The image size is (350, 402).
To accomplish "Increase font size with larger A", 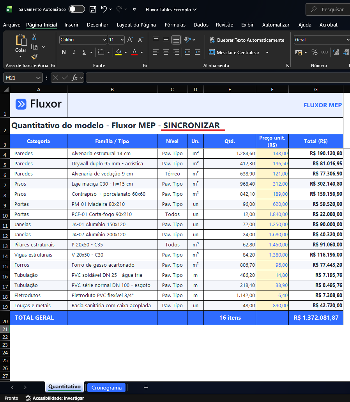I will click(130, 39).
